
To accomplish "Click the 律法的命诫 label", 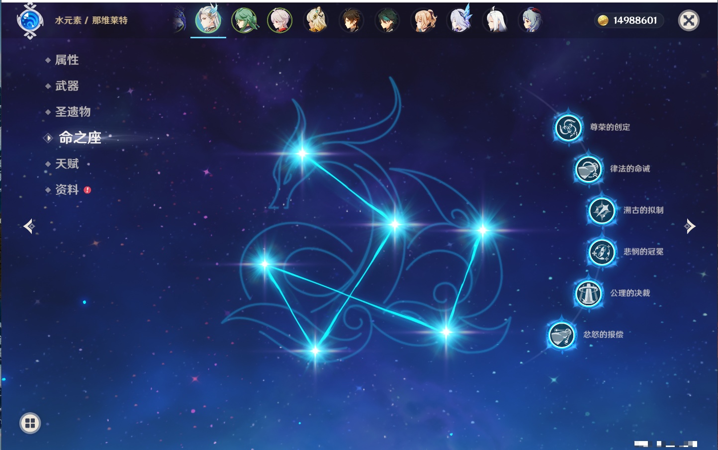I will pyautogui.click(x=630, y=169).
